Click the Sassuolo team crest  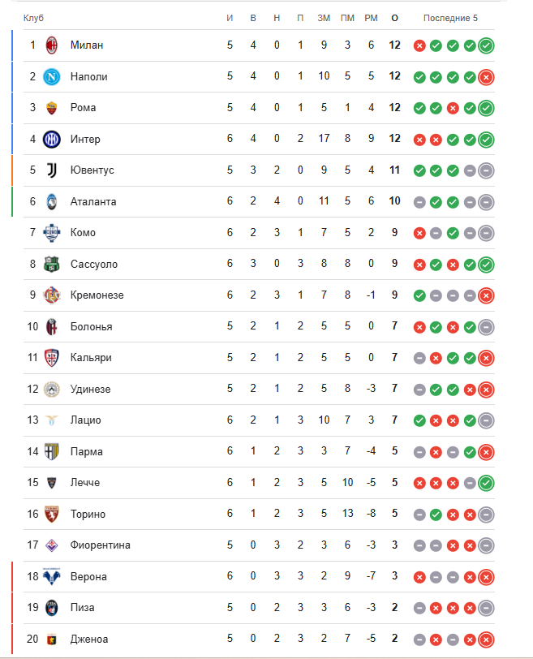tap(53, 264)
